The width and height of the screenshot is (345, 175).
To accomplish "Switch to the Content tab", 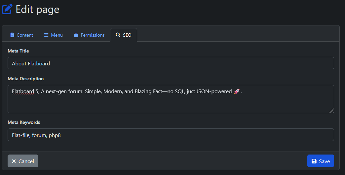I will (x=25, y=35).
